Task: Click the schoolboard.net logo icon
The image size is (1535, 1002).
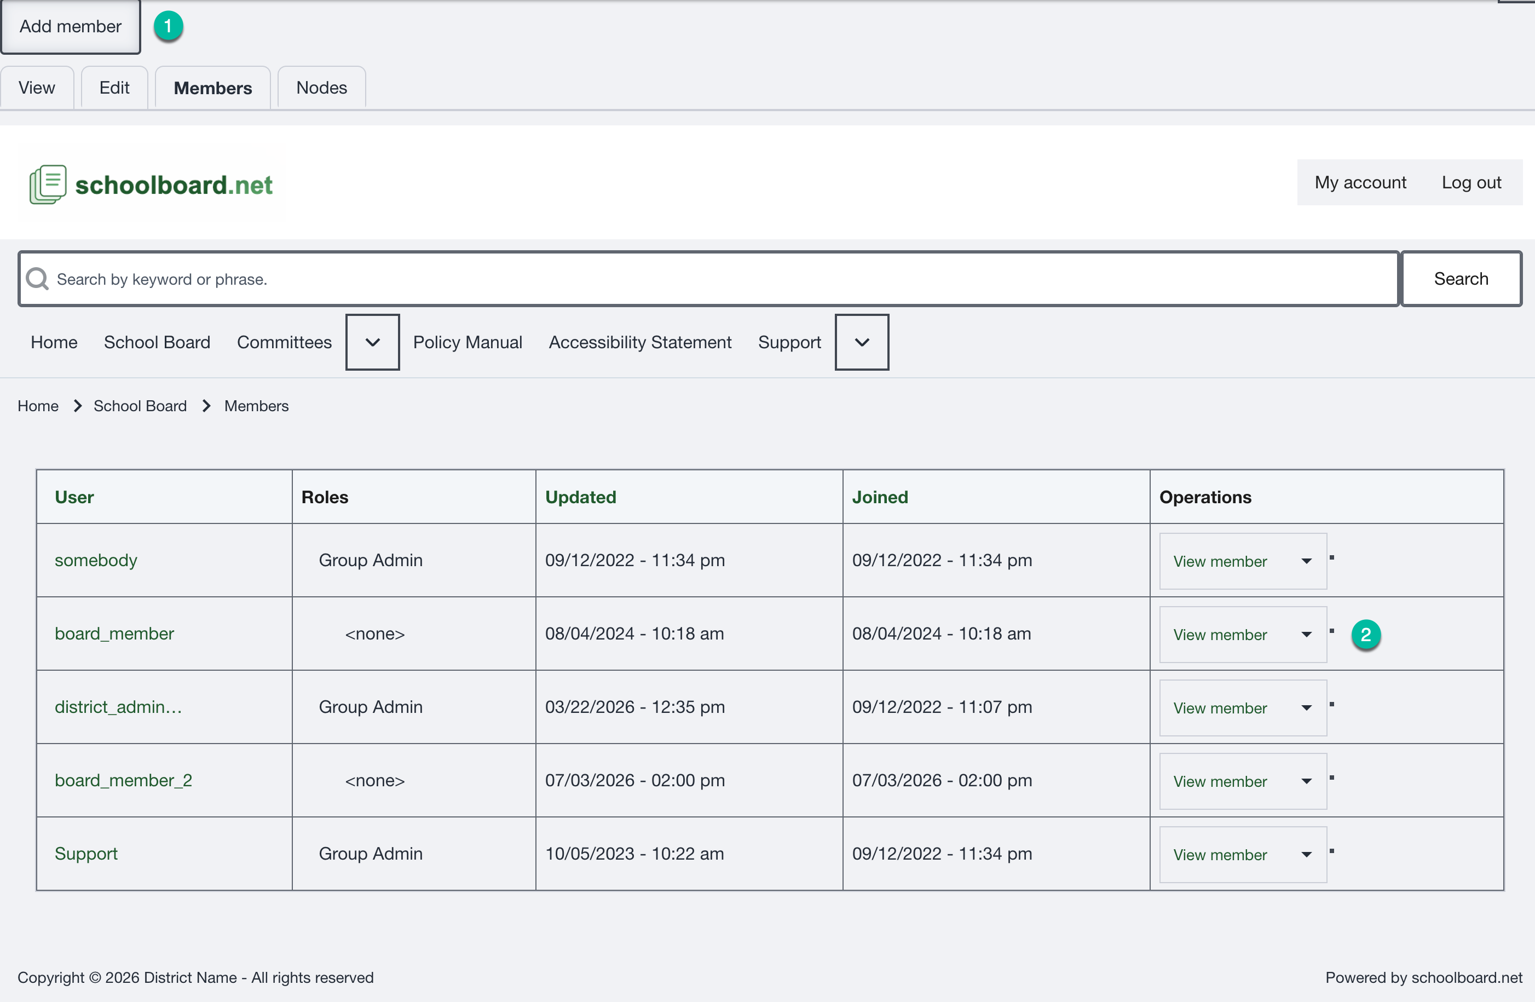Action: (48, 185)
